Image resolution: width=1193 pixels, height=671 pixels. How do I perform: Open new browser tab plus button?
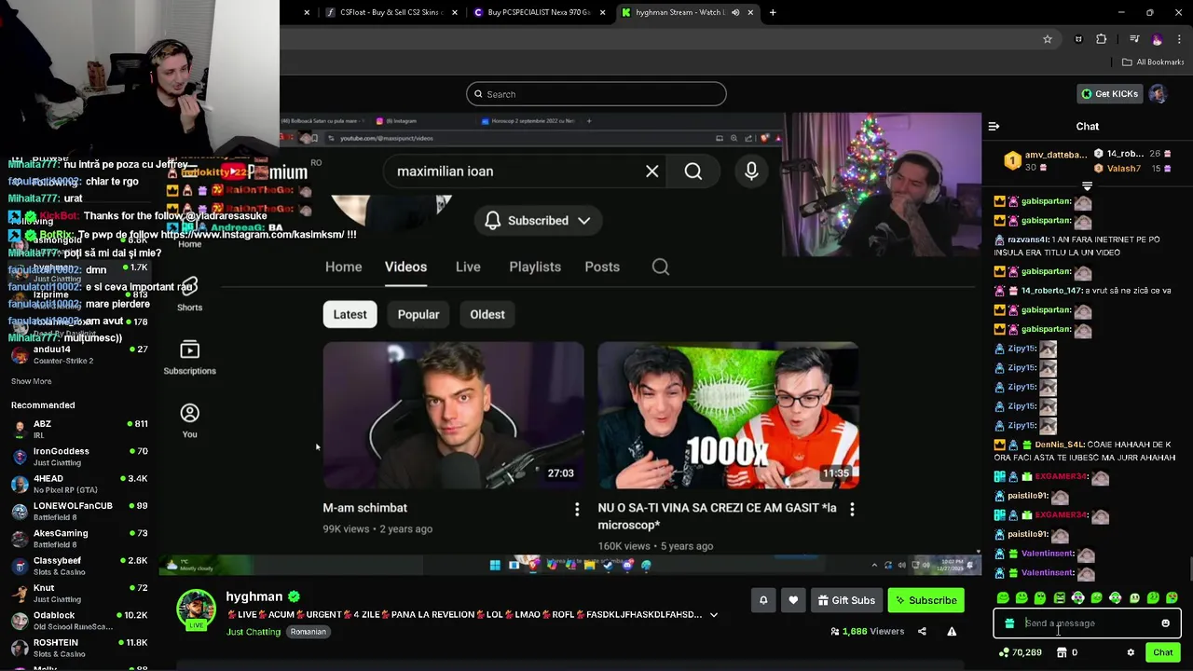click(773, 12)
